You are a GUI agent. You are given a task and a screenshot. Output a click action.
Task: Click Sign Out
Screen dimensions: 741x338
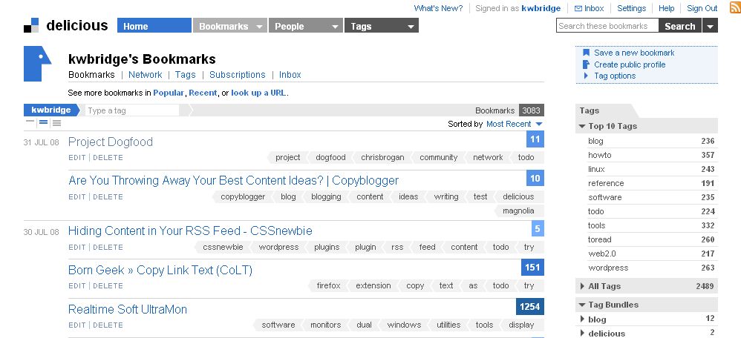click(702, 8)
